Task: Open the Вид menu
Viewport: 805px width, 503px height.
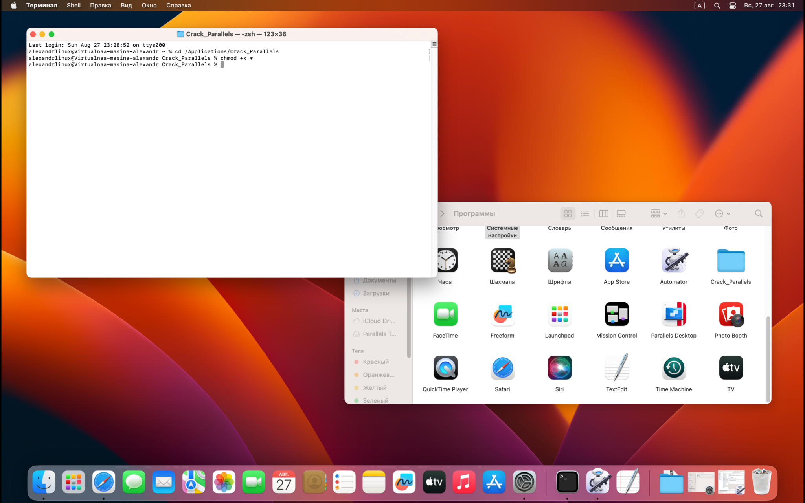Action: pyautogui.click(x=126, y=6)
